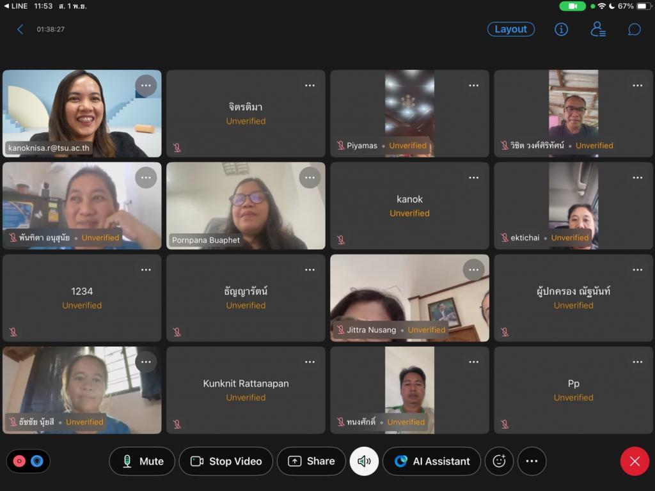Open the reactions smiley icon
655x491 pixels.
point(499,461)
